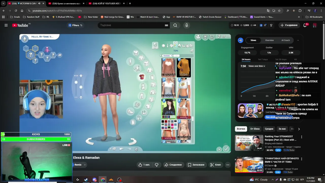Start voice search with the microphone

pyautogui.click(x=187, y=25)
